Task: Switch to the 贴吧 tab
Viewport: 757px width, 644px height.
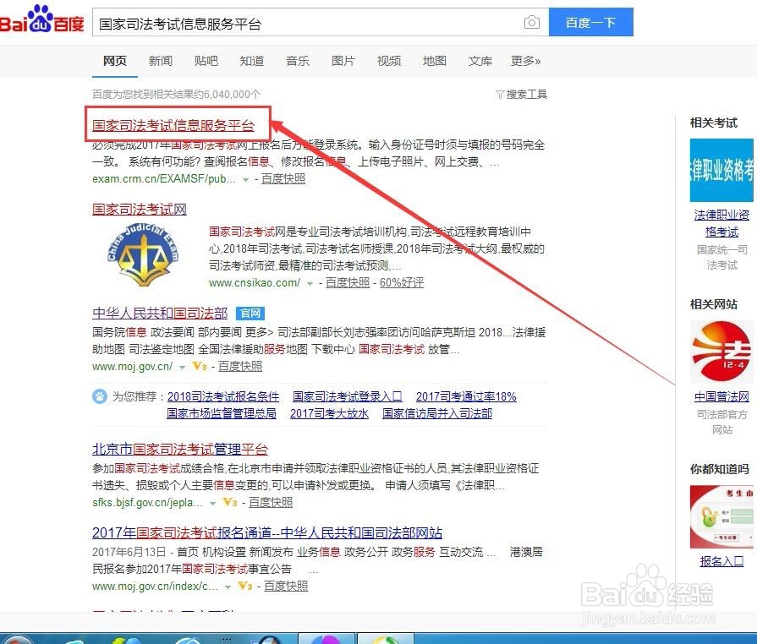Action: point(206,61)
